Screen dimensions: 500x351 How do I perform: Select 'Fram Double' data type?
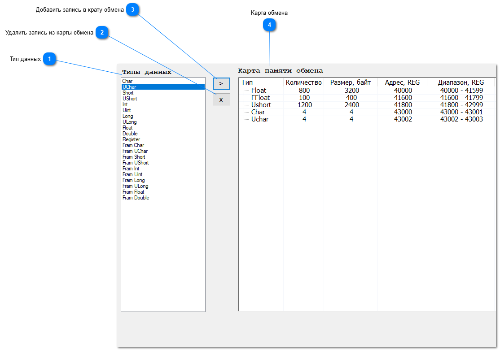pyautogui.click(x=163, y=198)
